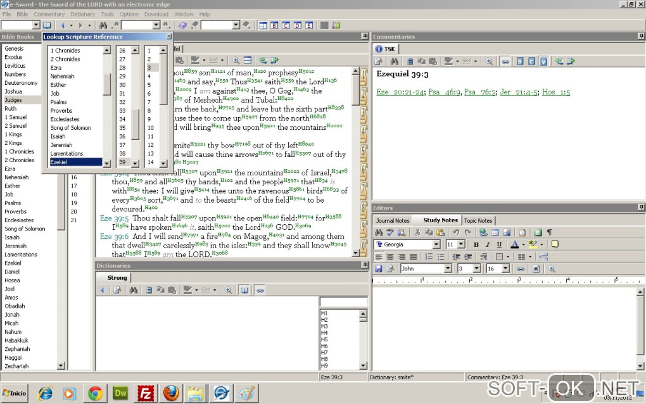Viewport: 646px width, 404px height.
Task: Toggle underline formatting in the editor
Action: [x=499, y=244]
